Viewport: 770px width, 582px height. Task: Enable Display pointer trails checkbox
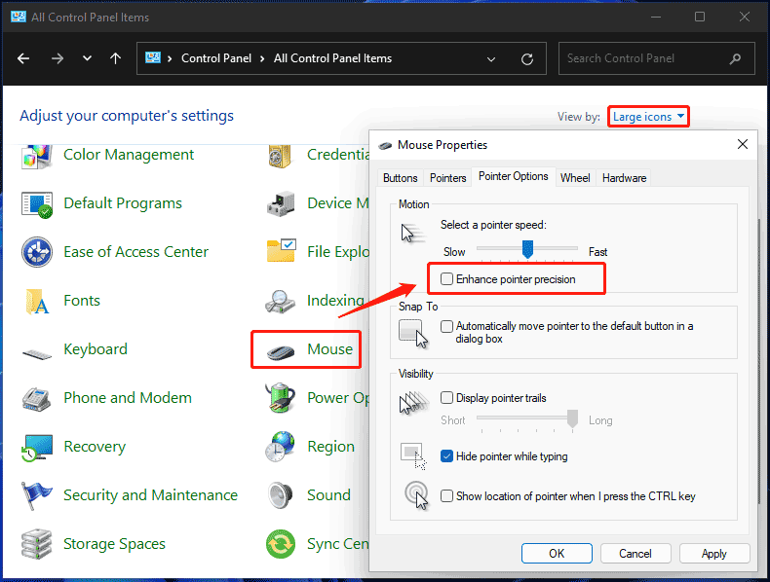click(x=446, y=398)
